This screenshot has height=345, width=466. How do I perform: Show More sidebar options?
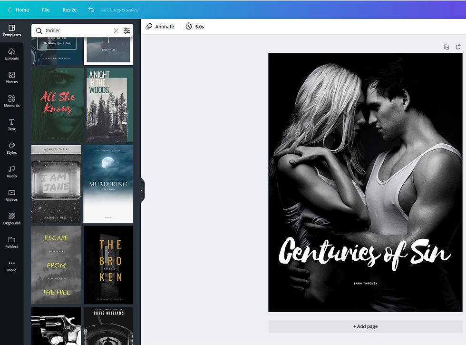tap(11, 266)
